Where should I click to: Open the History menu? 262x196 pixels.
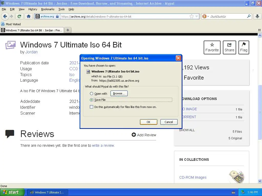(32, 9)
